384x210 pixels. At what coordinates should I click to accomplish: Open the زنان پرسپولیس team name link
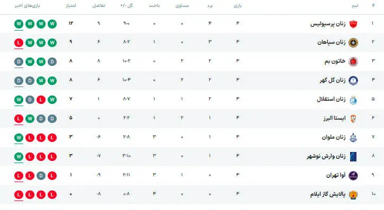[x=328, y=24]
